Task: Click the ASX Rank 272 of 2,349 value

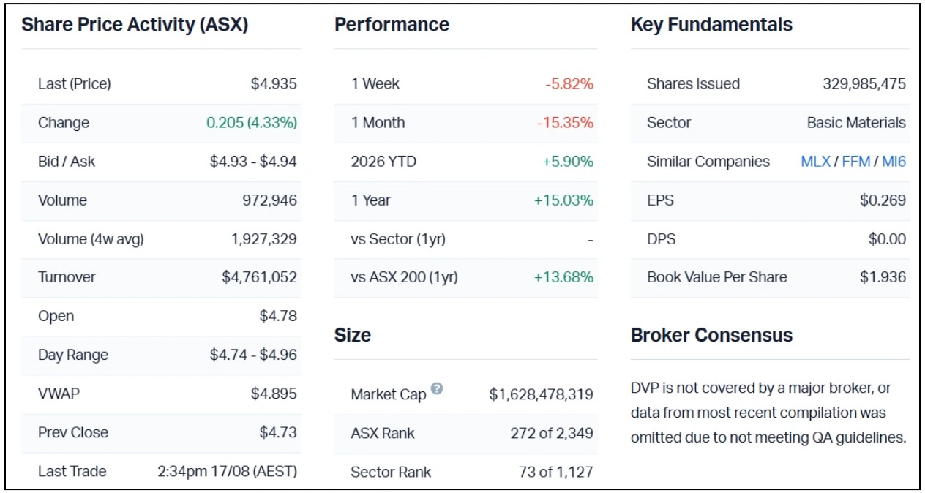Action: [552, 433]
